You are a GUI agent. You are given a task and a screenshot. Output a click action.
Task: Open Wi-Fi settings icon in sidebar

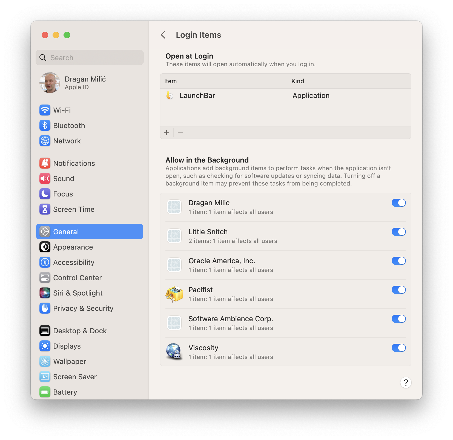[45, 110]
